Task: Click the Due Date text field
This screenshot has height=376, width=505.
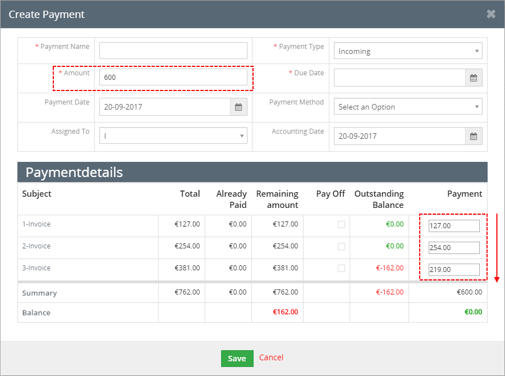Action: pyautogui.click(x=400, y=78)
